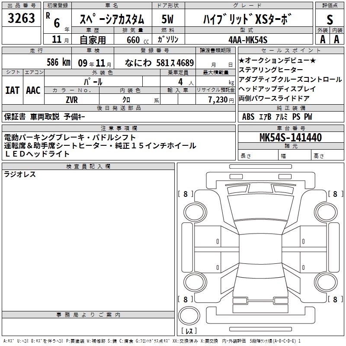Image resolution: width=346 pixels, height=346 pixels.
Task: Click the exterior color value "パール"
Action: [x=93, y=82]
